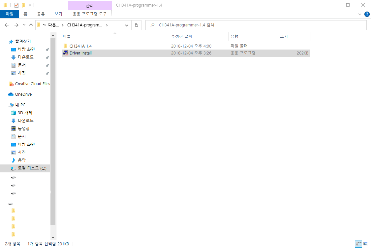371x248 pixels.
Task: Select 로컬 디스크 (C:) drive
Action: [x=32, y=168]
